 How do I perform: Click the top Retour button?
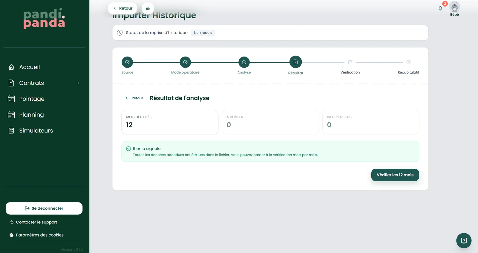point(122,8)
